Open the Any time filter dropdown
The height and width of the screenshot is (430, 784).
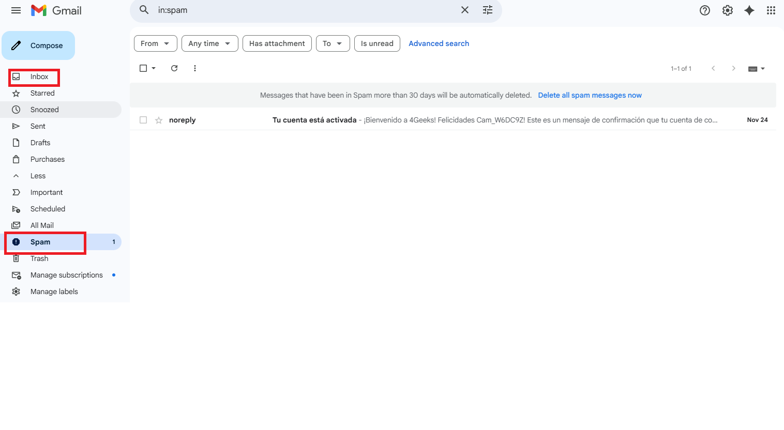point(209,43)
